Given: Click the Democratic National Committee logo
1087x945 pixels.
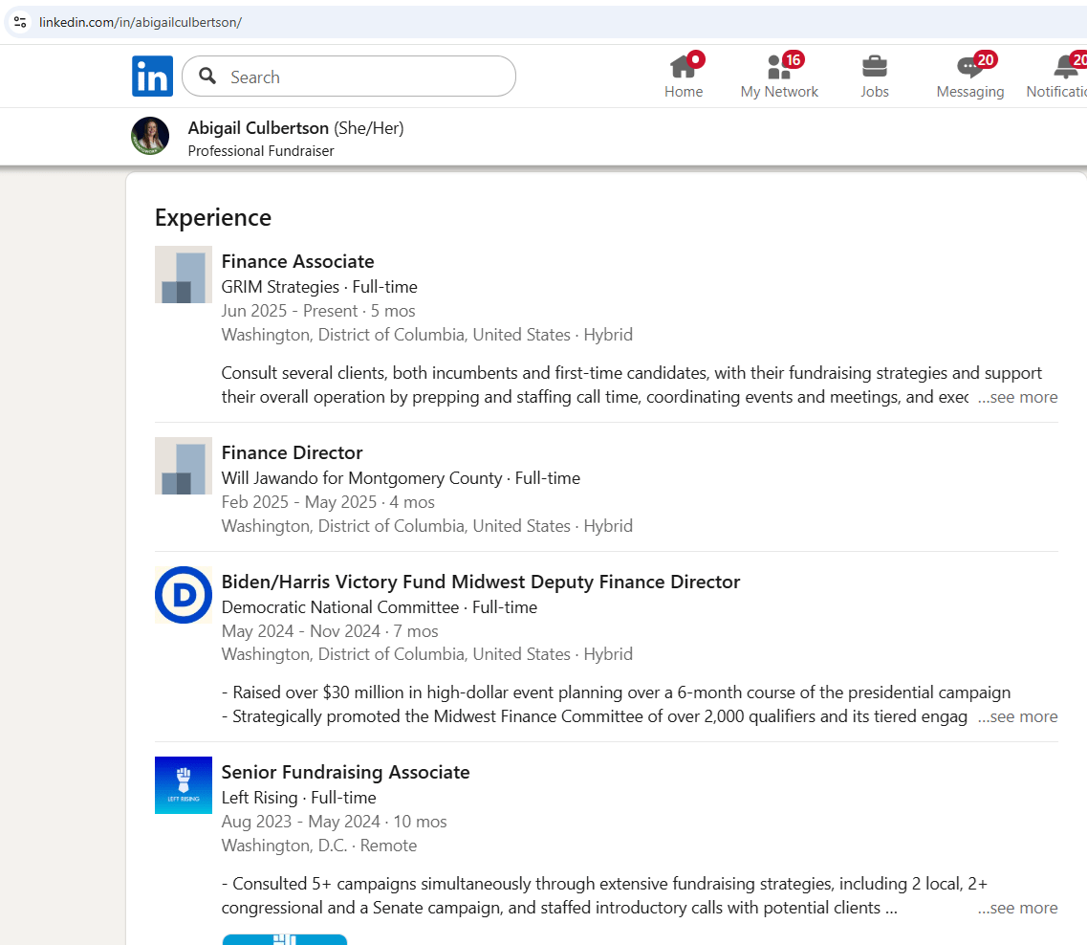Looking at the screenshot, I should pos(184,595).
